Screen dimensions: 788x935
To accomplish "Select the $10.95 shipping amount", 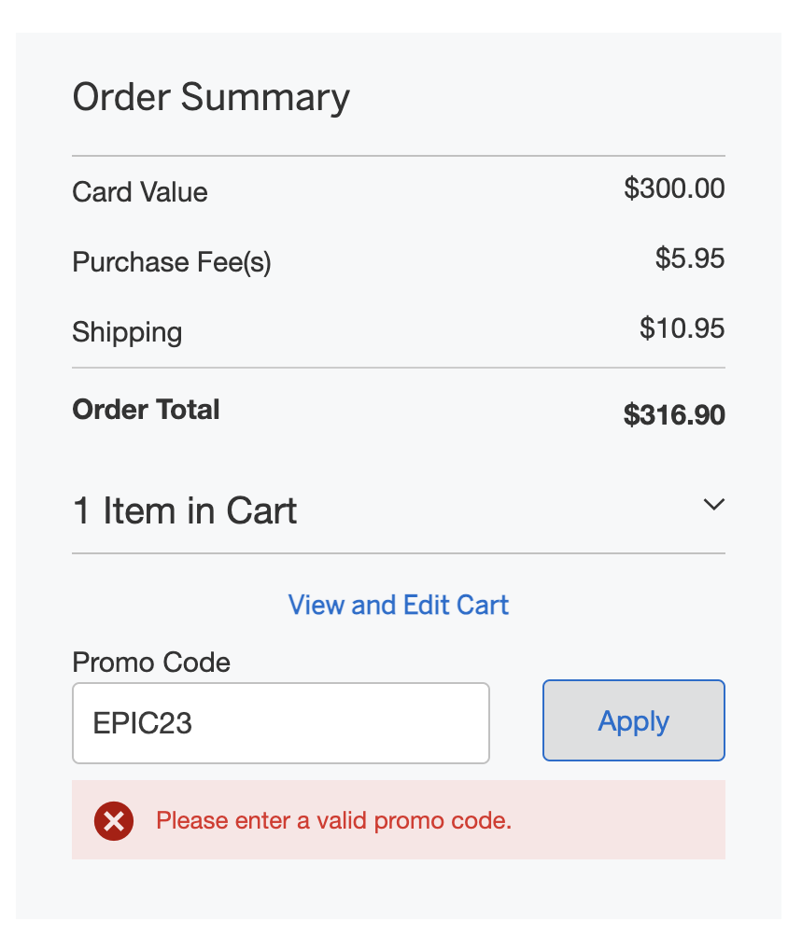I will pos(682,328).
